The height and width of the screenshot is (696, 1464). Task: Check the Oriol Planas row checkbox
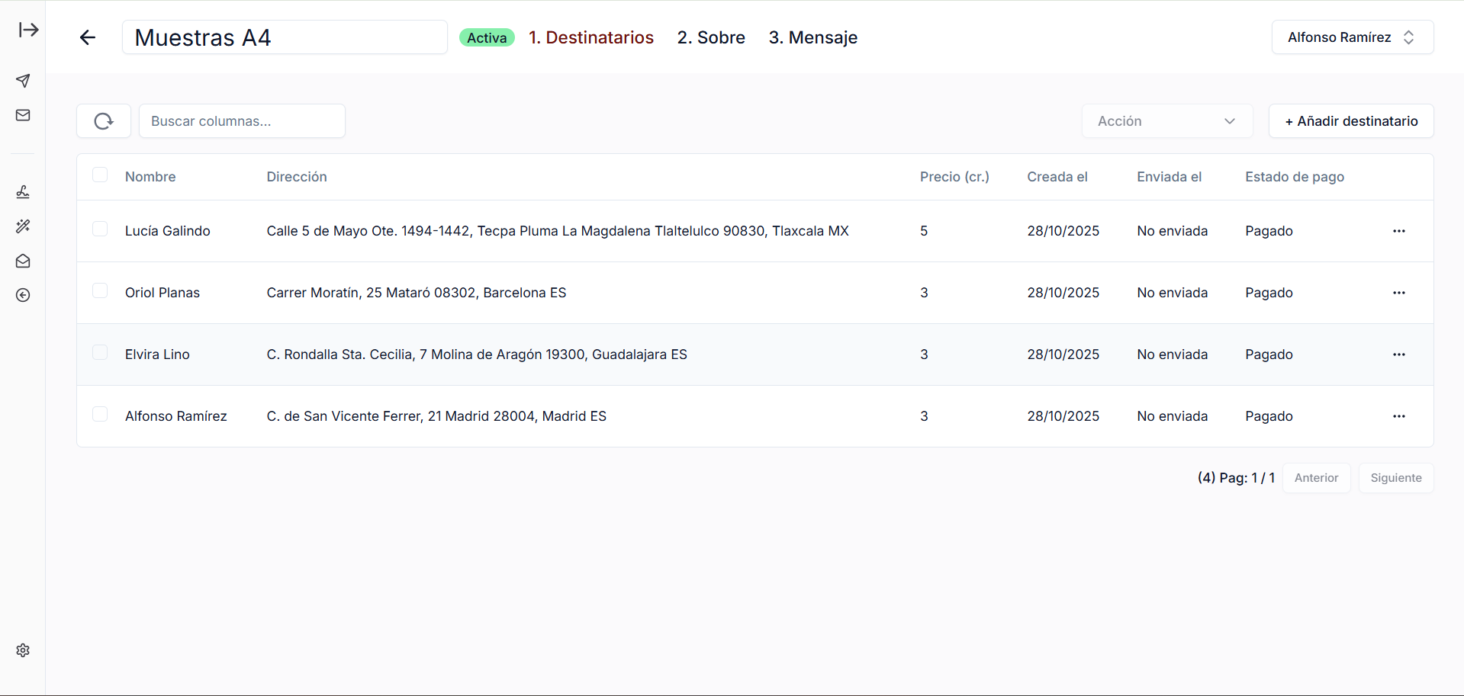pos(100,290)
